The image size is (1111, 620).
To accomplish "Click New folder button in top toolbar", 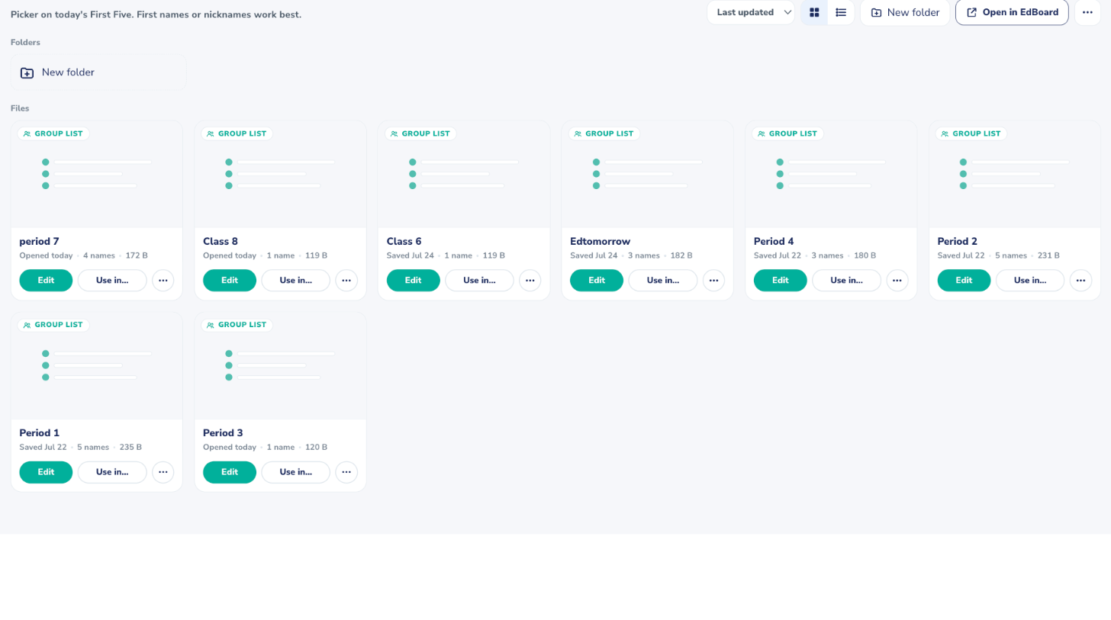I will (x=905, y=12).
